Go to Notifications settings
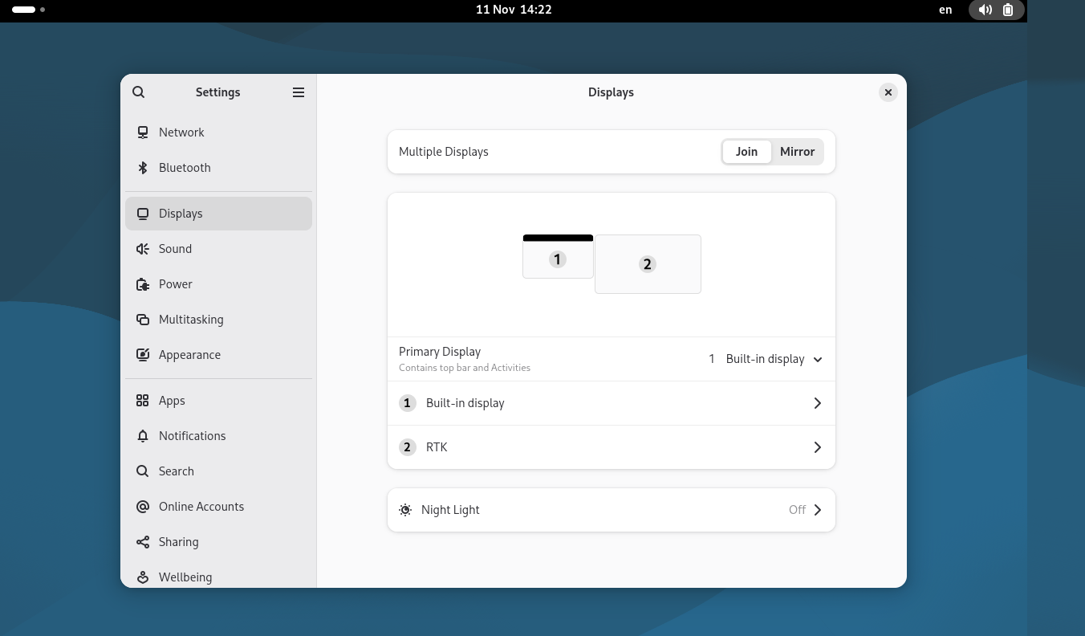The height and width of the screenshot is (636, 1085). coord(192,436)
